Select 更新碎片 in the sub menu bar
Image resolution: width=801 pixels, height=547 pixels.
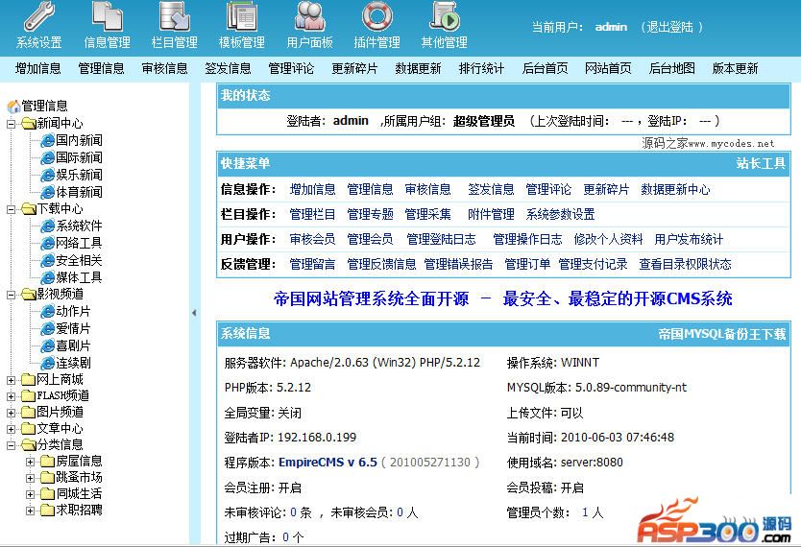coord(354,68)
